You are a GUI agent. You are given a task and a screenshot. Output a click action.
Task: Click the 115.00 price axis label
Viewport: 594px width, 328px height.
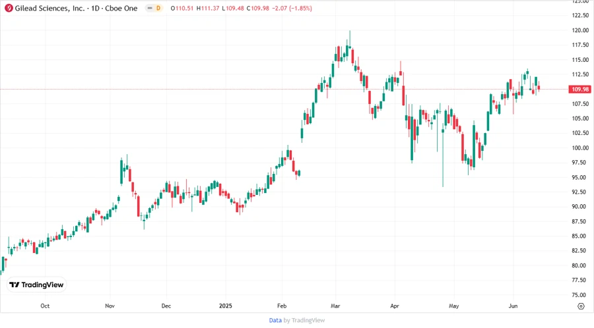tap(580, 60)
